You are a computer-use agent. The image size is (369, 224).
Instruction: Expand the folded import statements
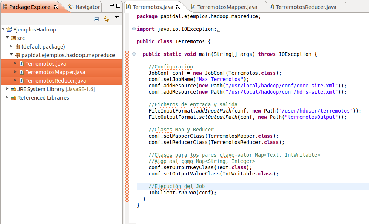click(x=133, y=29)
